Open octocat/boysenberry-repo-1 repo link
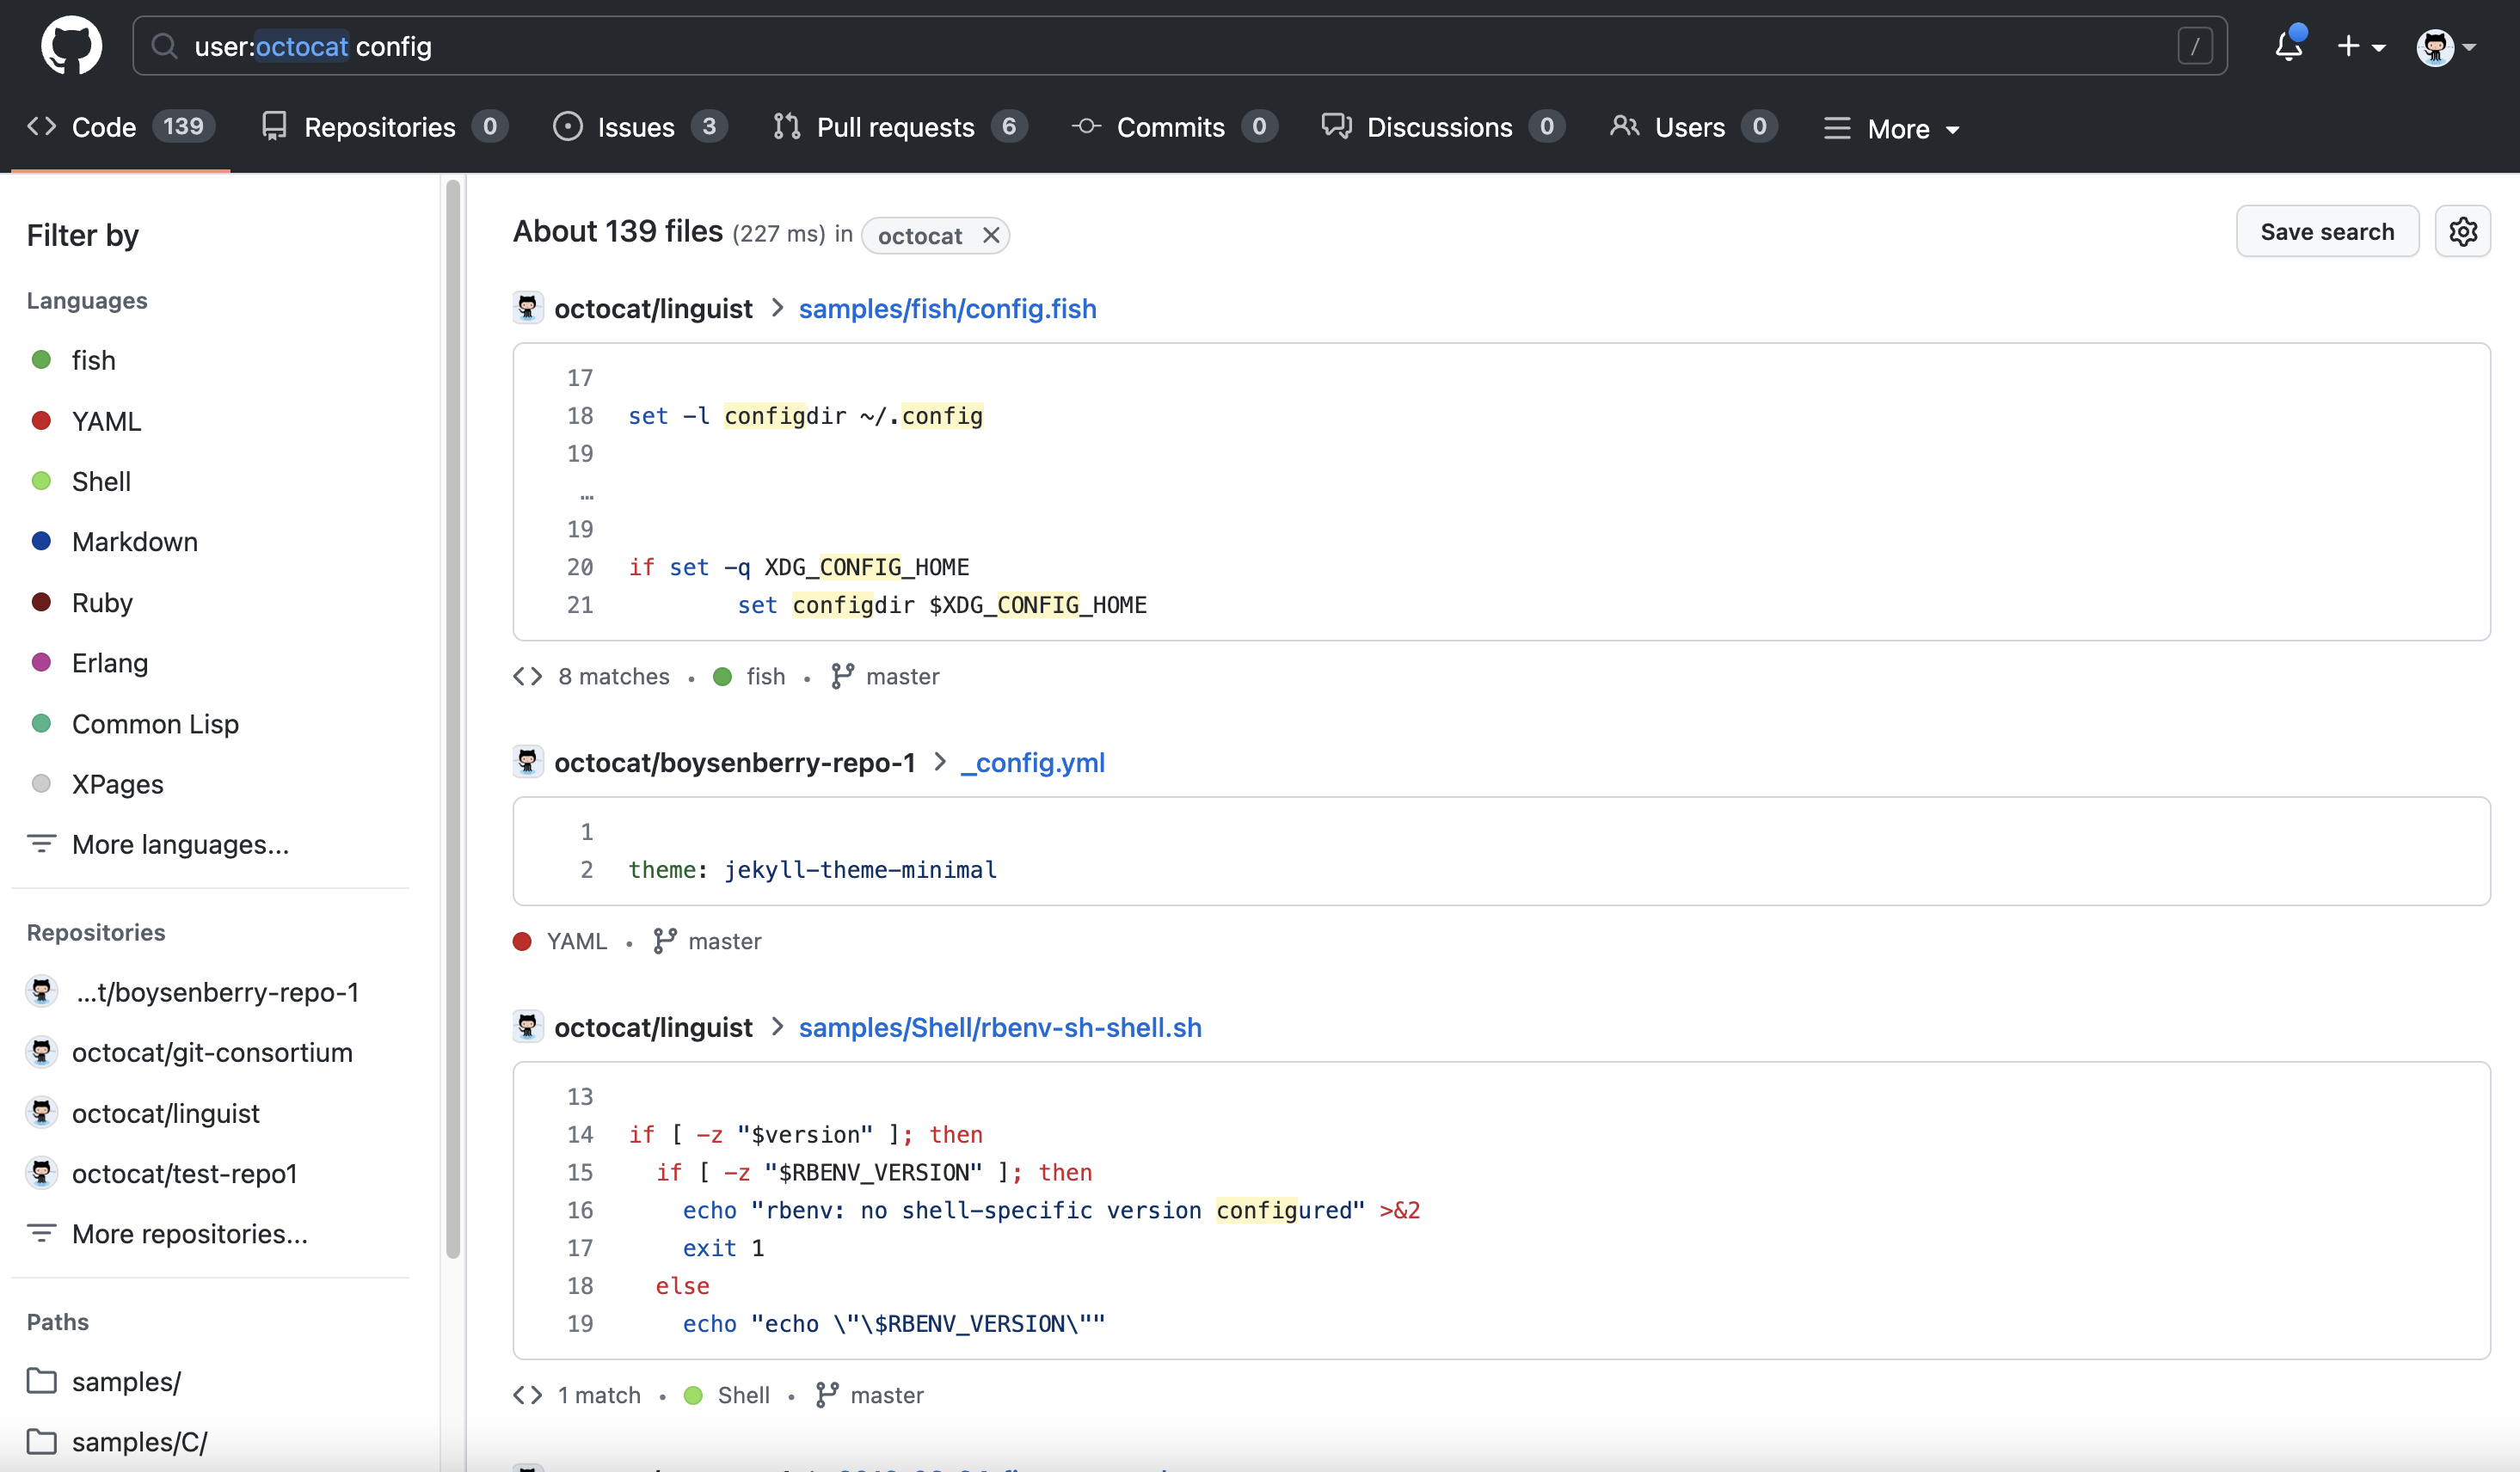Viewport: 2520px width, 1472px height. 735,762
